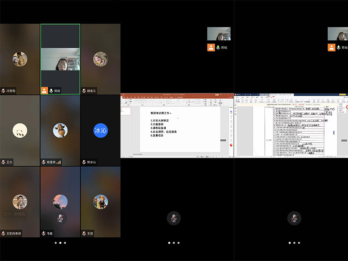Click the slide line 4.企业调研、社会服务
The height and width of the screenshot is (261, 348).
tap(164, 132)
